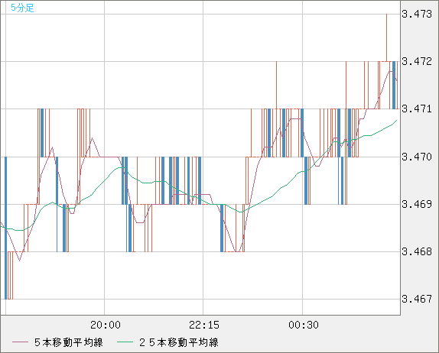Screen dimensions: 439x353
Task: Click the lowest orange candles near 3.467
Action: 11,276
